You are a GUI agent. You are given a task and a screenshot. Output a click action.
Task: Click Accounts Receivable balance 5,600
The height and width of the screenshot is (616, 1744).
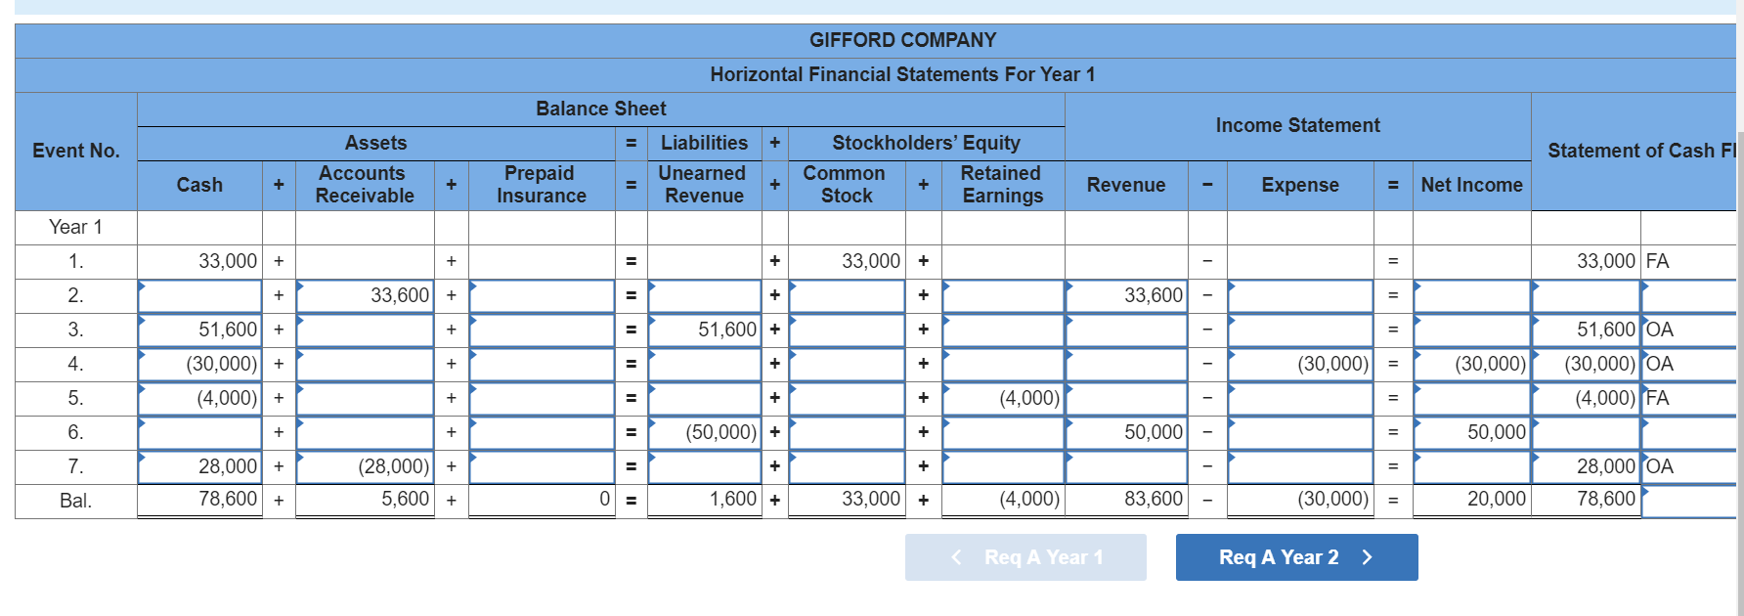pos(365,500)
